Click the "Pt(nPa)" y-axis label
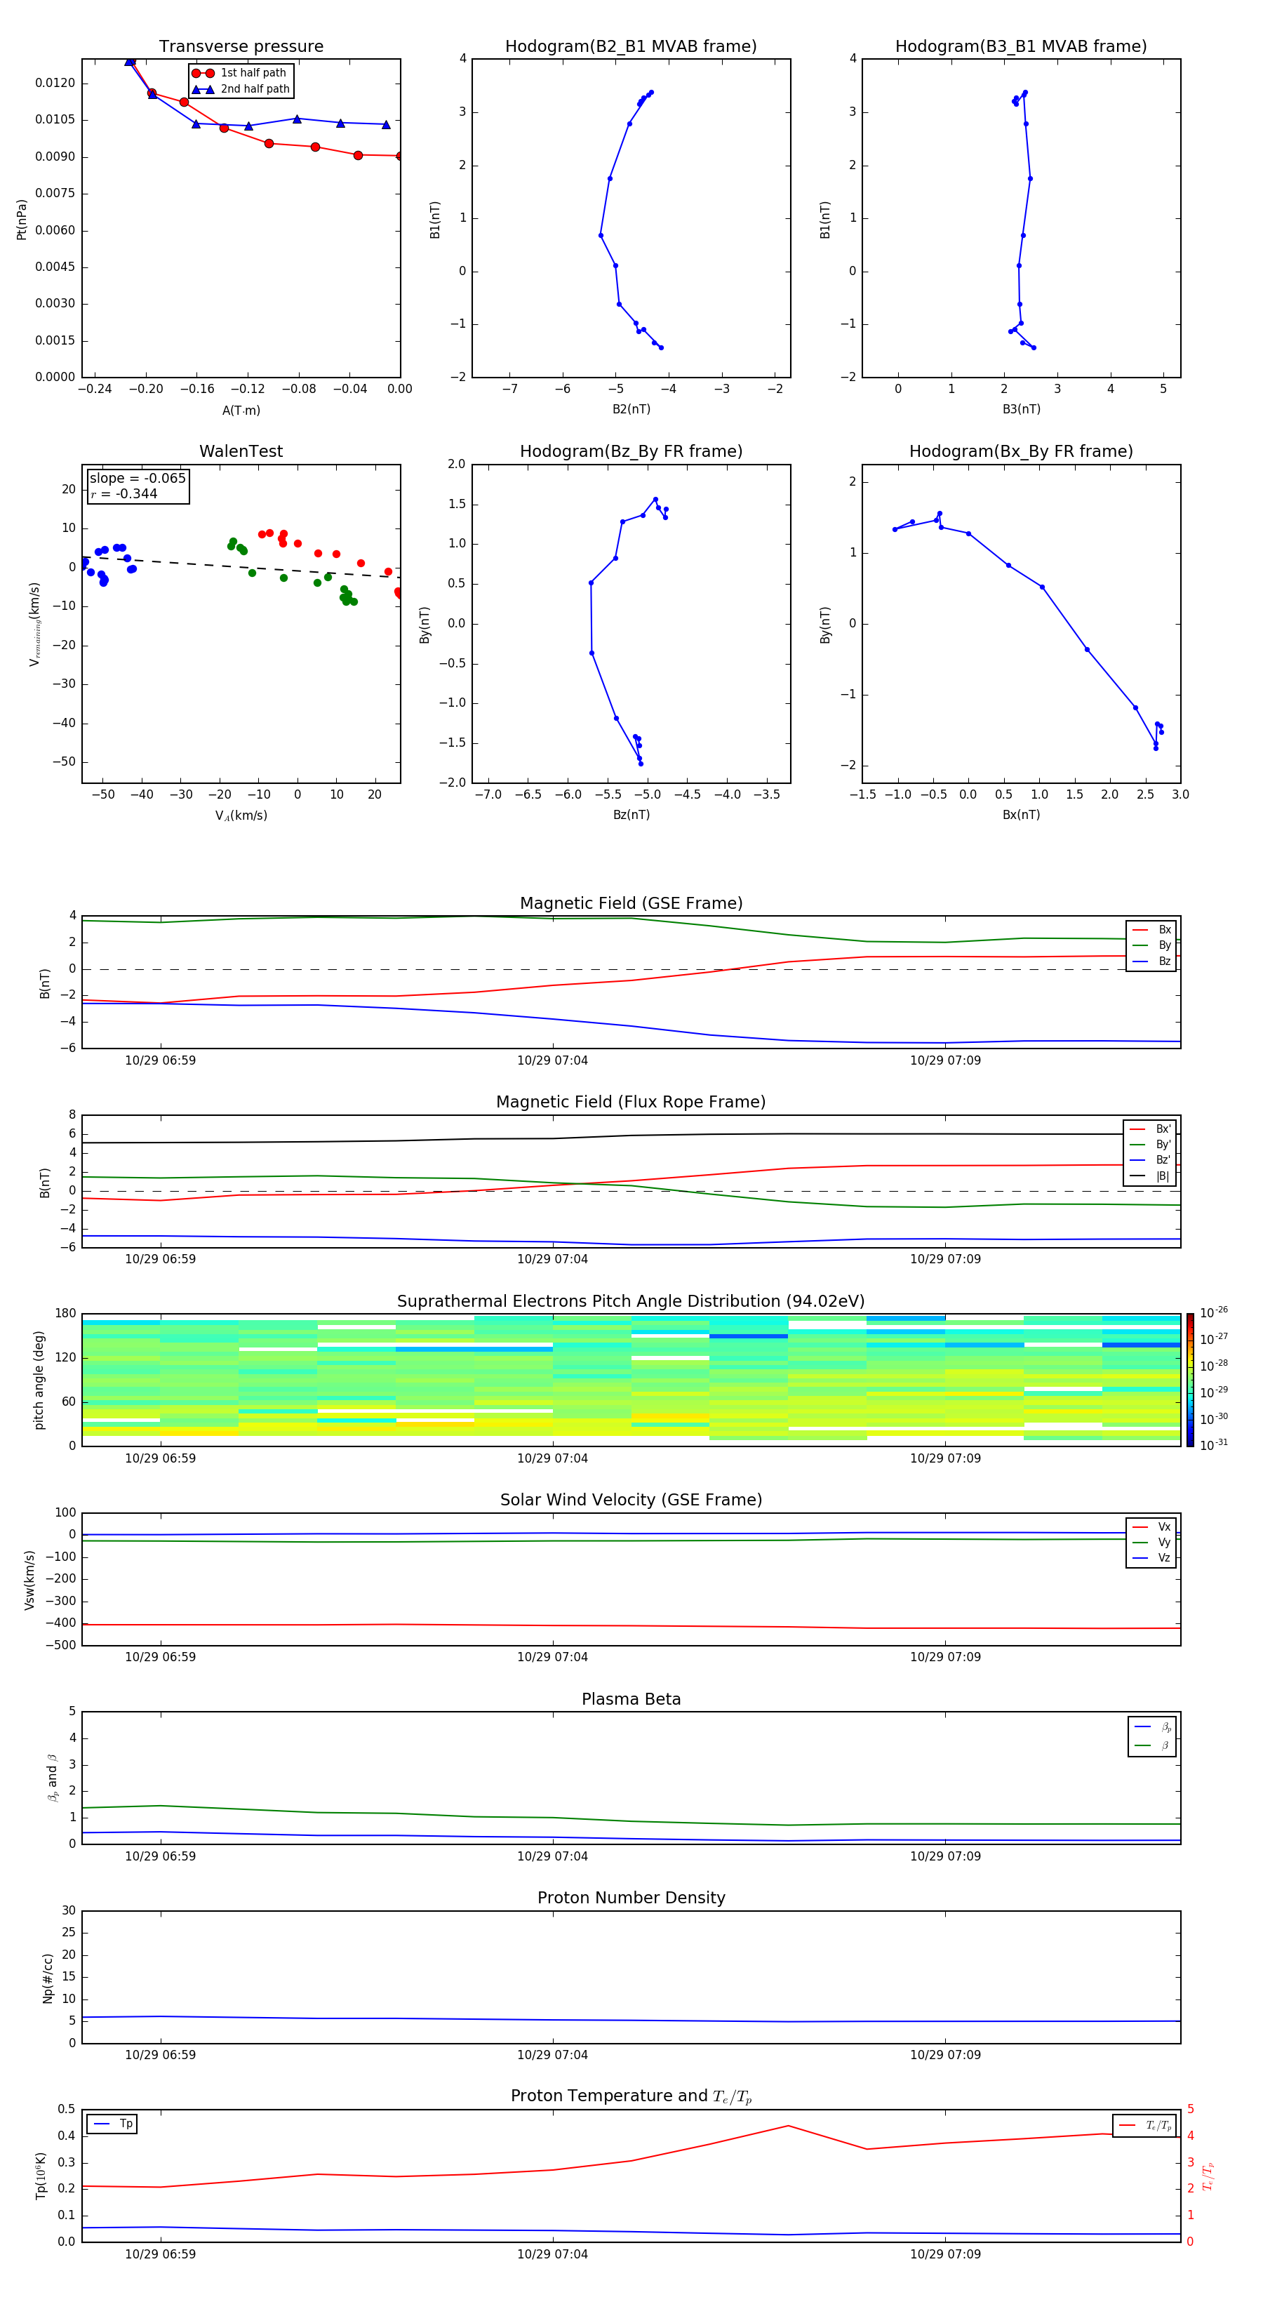Viewport: 1263px width, 2316px height. click(22, 220)
